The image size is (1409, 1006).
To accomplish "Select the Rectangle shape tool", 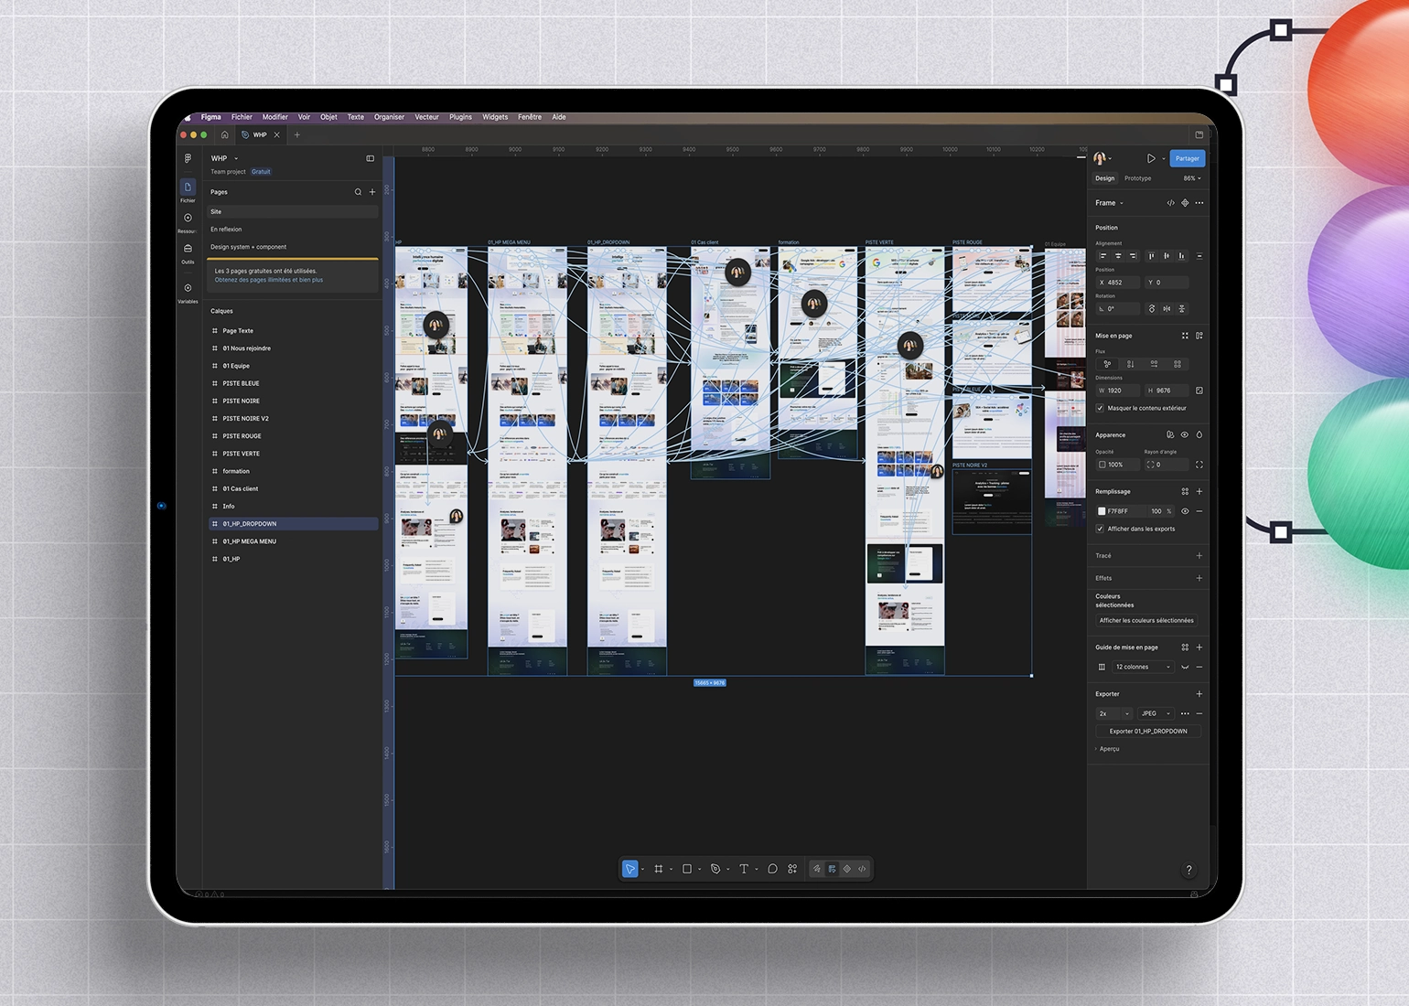I will [687, 869].
